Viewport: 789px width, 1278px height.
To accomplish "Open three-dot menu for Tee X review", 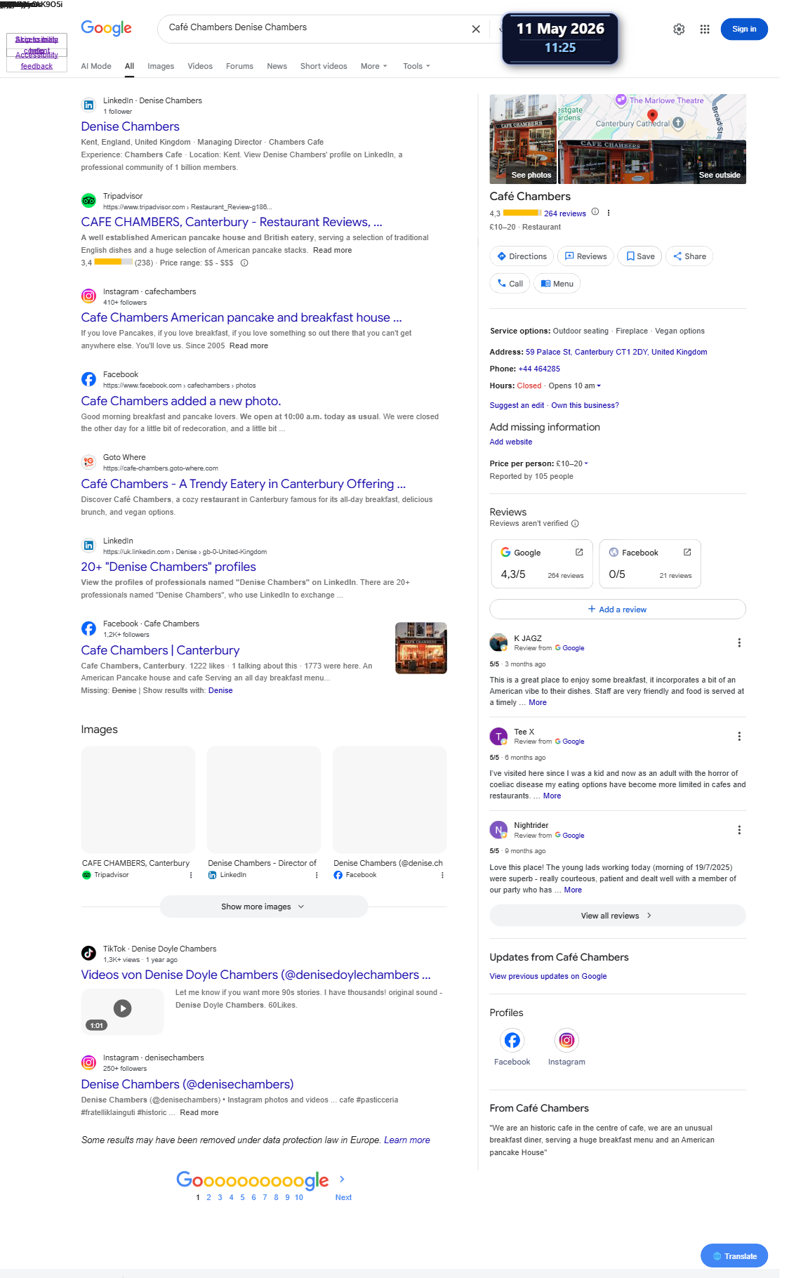I will [739, 736].
